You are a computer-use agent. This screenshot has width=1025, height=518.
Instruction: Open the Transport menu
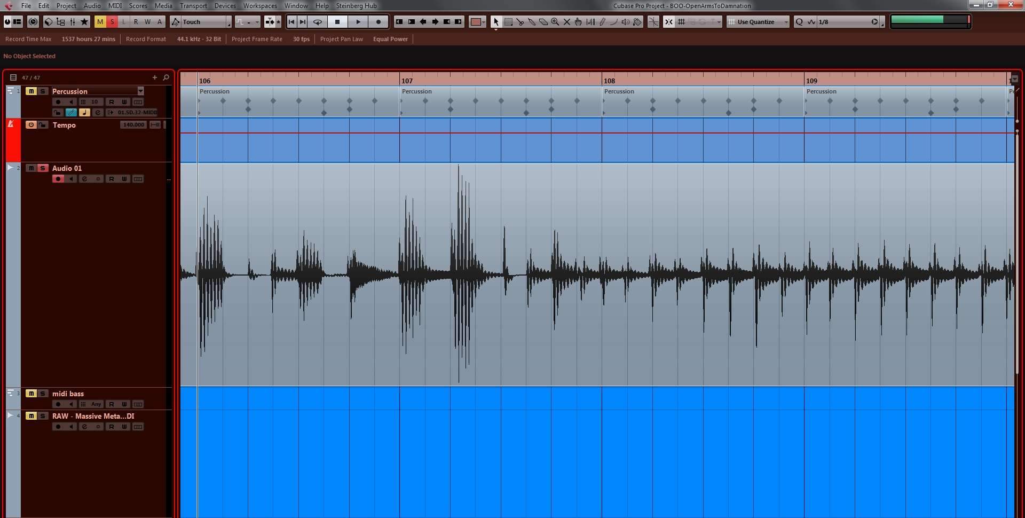pyautogui.click(x=193, y=6)
